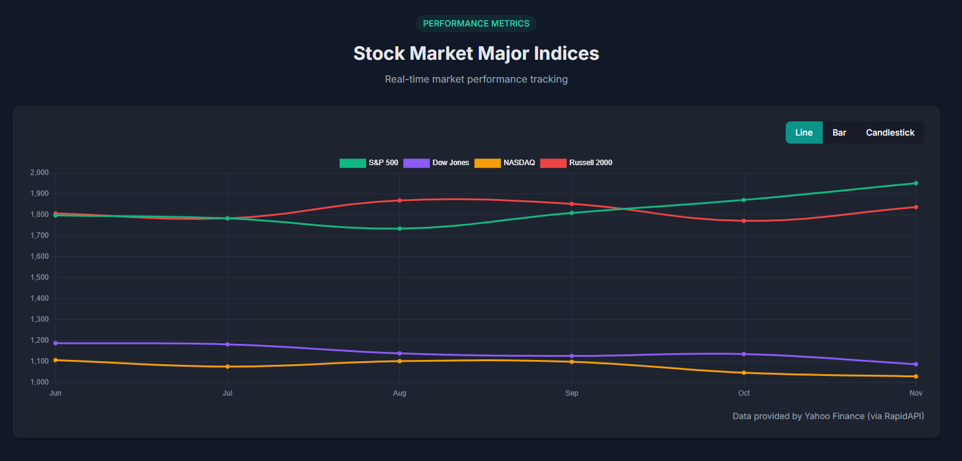Select NASDAQ data point at Oct

tap(744, 373)
